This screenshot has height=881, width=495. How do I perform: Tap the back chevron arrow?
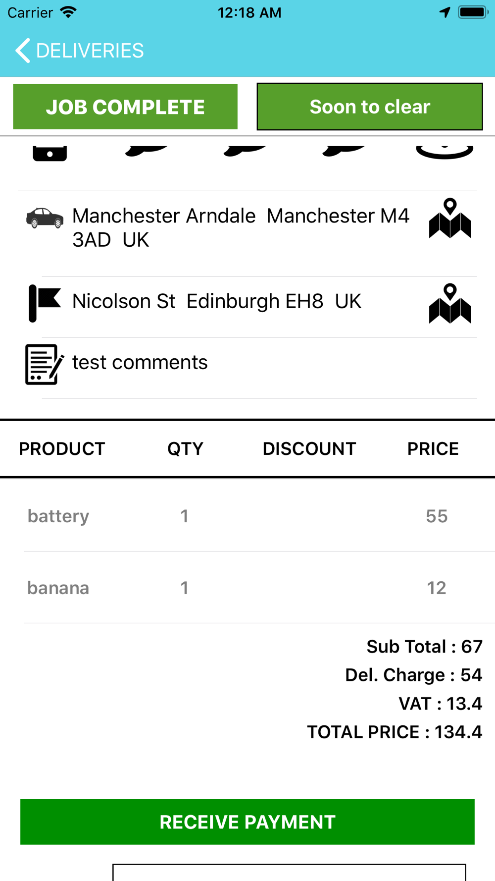point(23,51)
